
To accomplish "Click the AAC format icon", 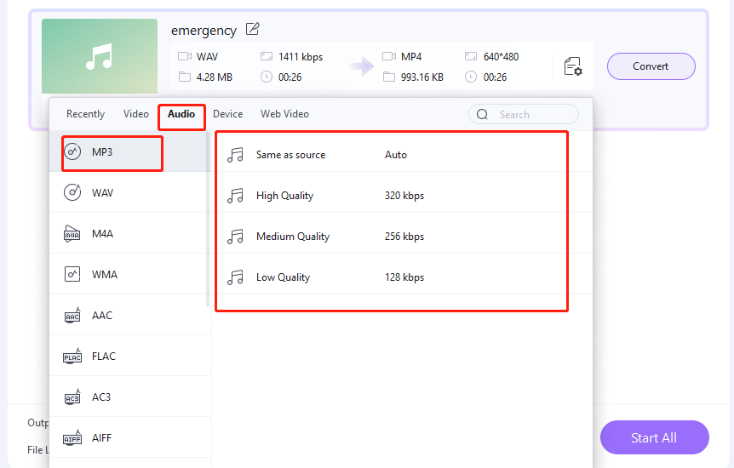I will [x=72, y=315].
